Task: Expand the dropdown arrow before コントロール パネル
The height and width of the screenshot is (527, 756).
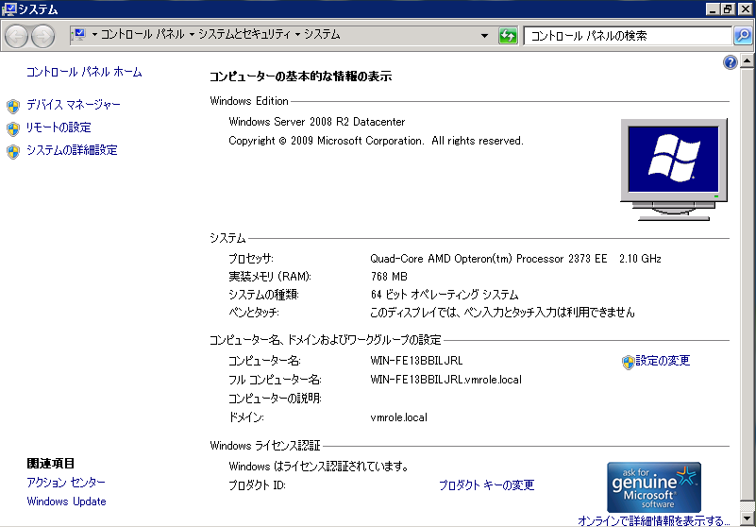Action: click(x=94, y=35)
